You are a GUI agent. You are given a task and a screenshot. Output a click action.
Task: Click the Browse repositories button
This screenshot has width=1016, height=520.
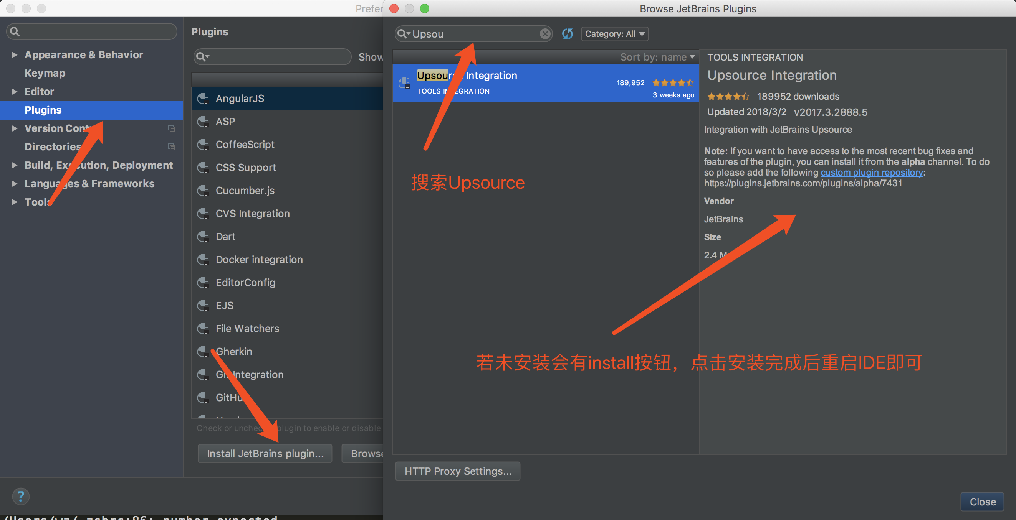coord(363,453)
